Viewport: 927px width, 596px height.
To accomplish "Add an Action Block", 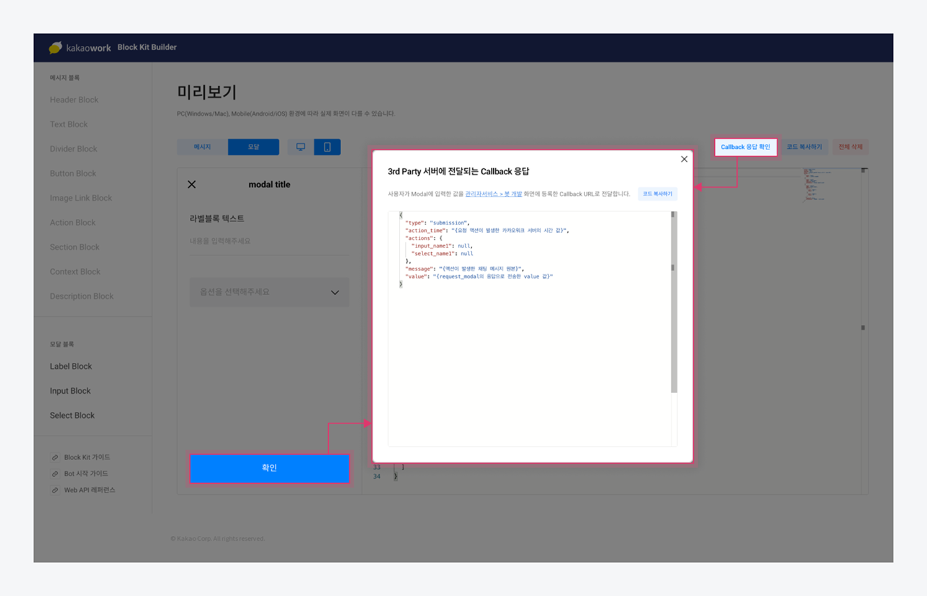I will point(73,223).
